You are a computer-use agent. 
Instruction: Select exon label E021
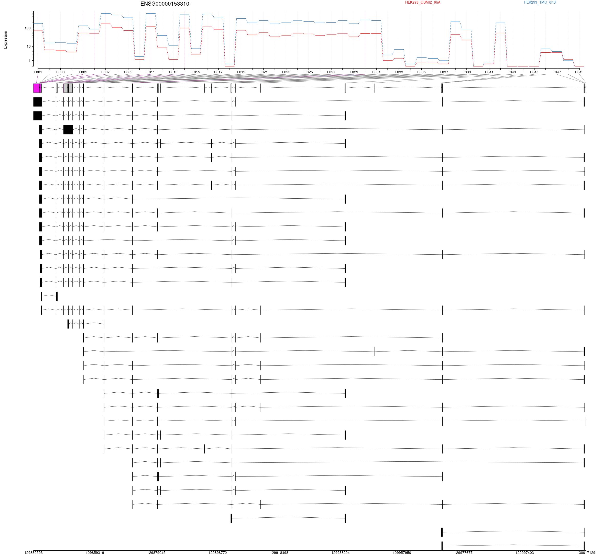(x=264, y=72)
